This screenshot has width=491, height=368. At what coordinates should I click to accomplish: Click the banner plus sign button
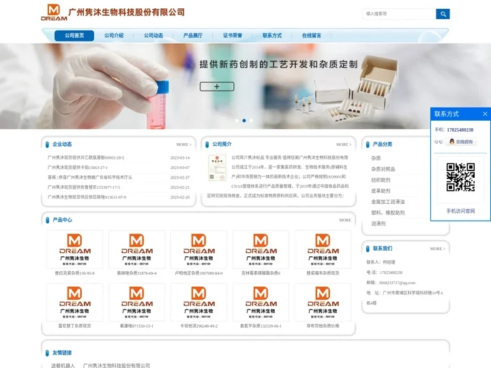(217, 87)
